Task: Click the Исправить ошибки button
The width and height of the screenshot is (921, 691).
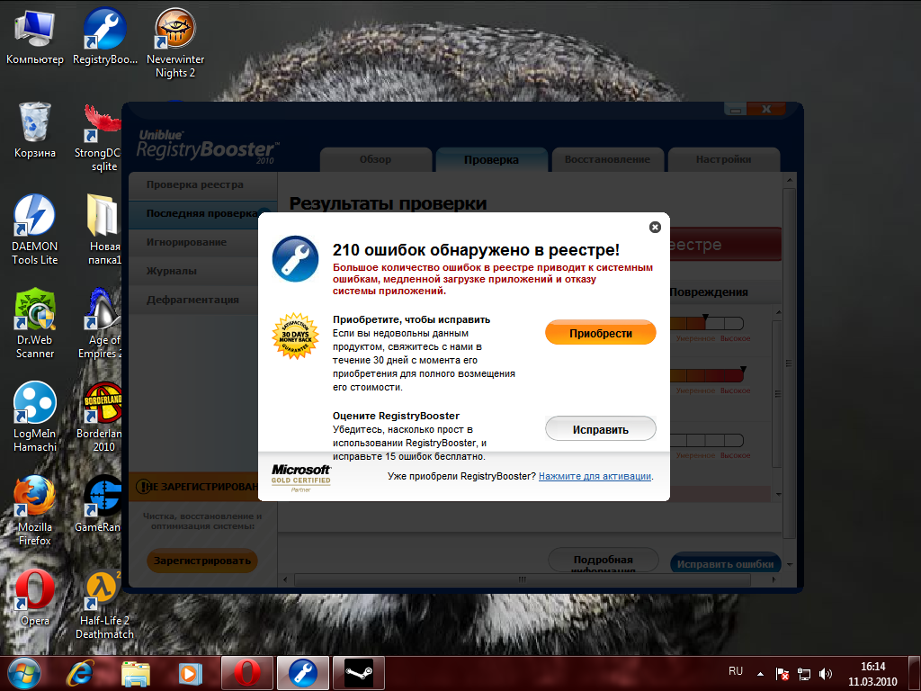Action: (726, 563)
